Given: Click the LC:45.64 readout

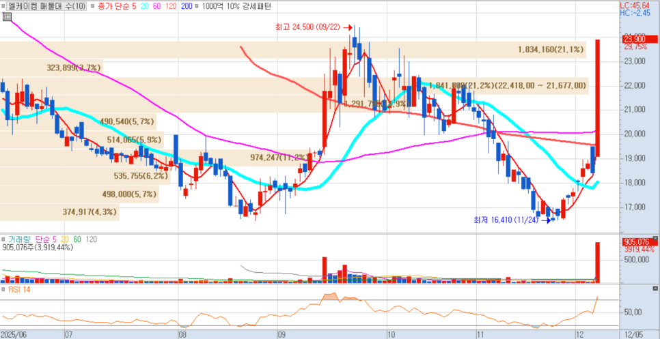Looking at the screenshot, I should point(634,5).
